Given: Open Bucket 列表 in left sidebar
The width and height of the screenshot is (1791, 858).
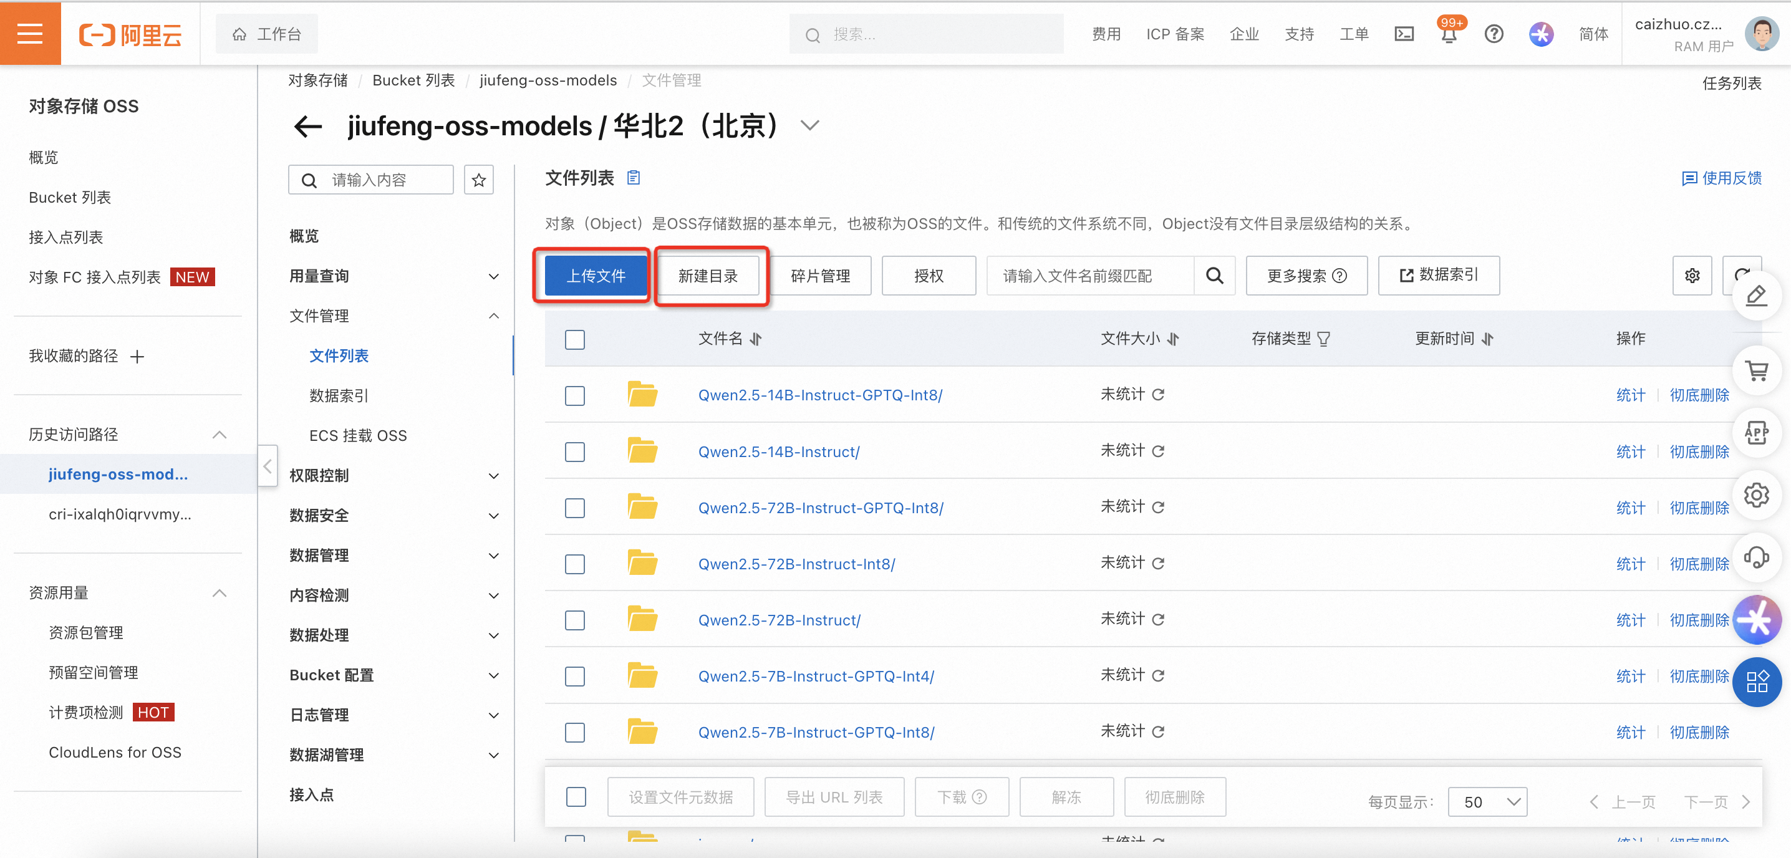Looking at the screenshot, I should (x=69, y=198).
